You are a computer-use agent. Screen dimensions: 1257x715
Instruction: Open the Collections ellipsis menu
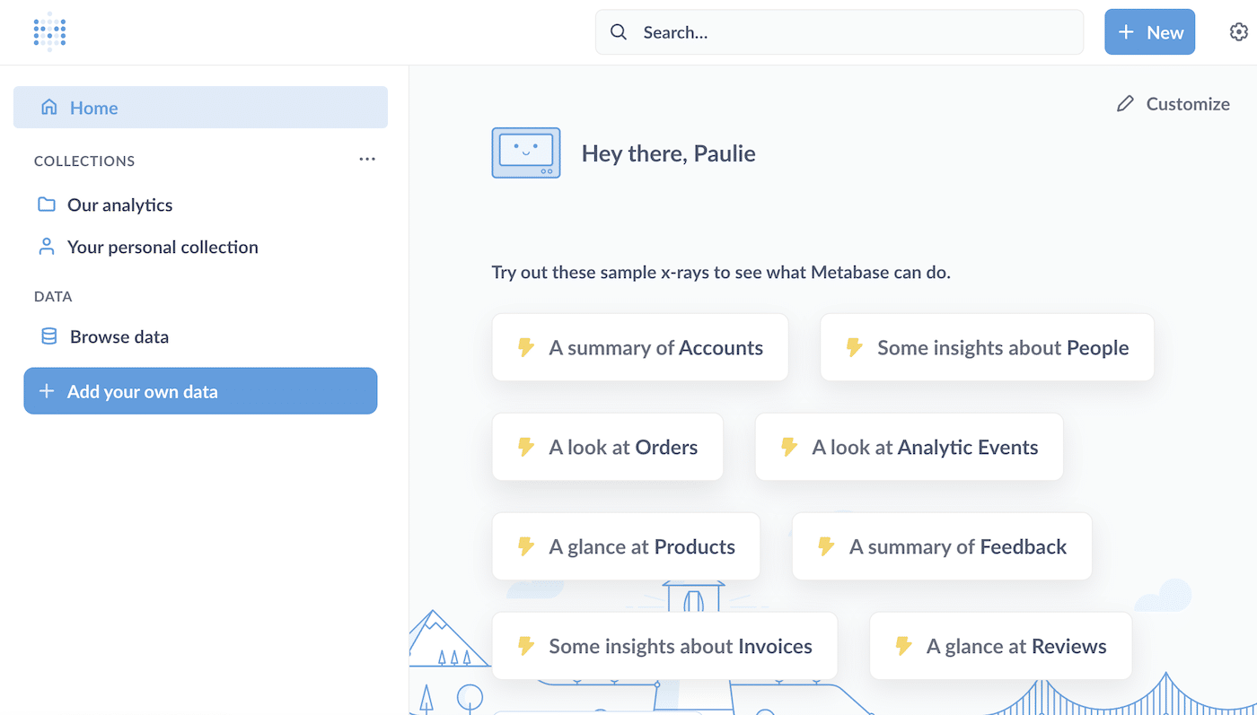[x=367, y=160]
